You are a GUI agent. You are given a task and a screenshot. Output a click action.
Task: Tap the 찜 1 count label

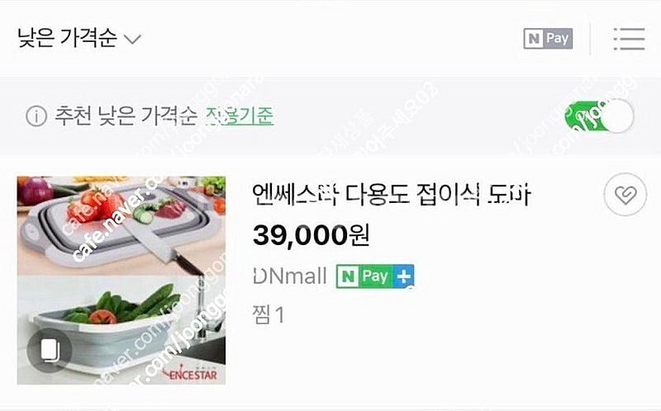(269, 314)
